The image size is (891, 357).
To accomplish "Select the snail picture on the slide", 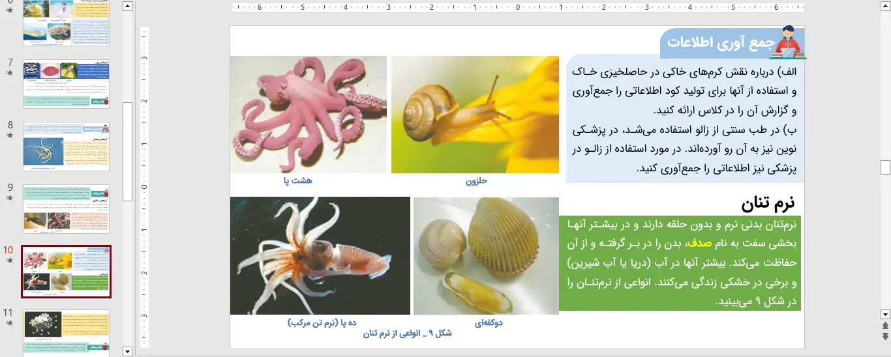I will pyautogui.click(x=475, y=115).
